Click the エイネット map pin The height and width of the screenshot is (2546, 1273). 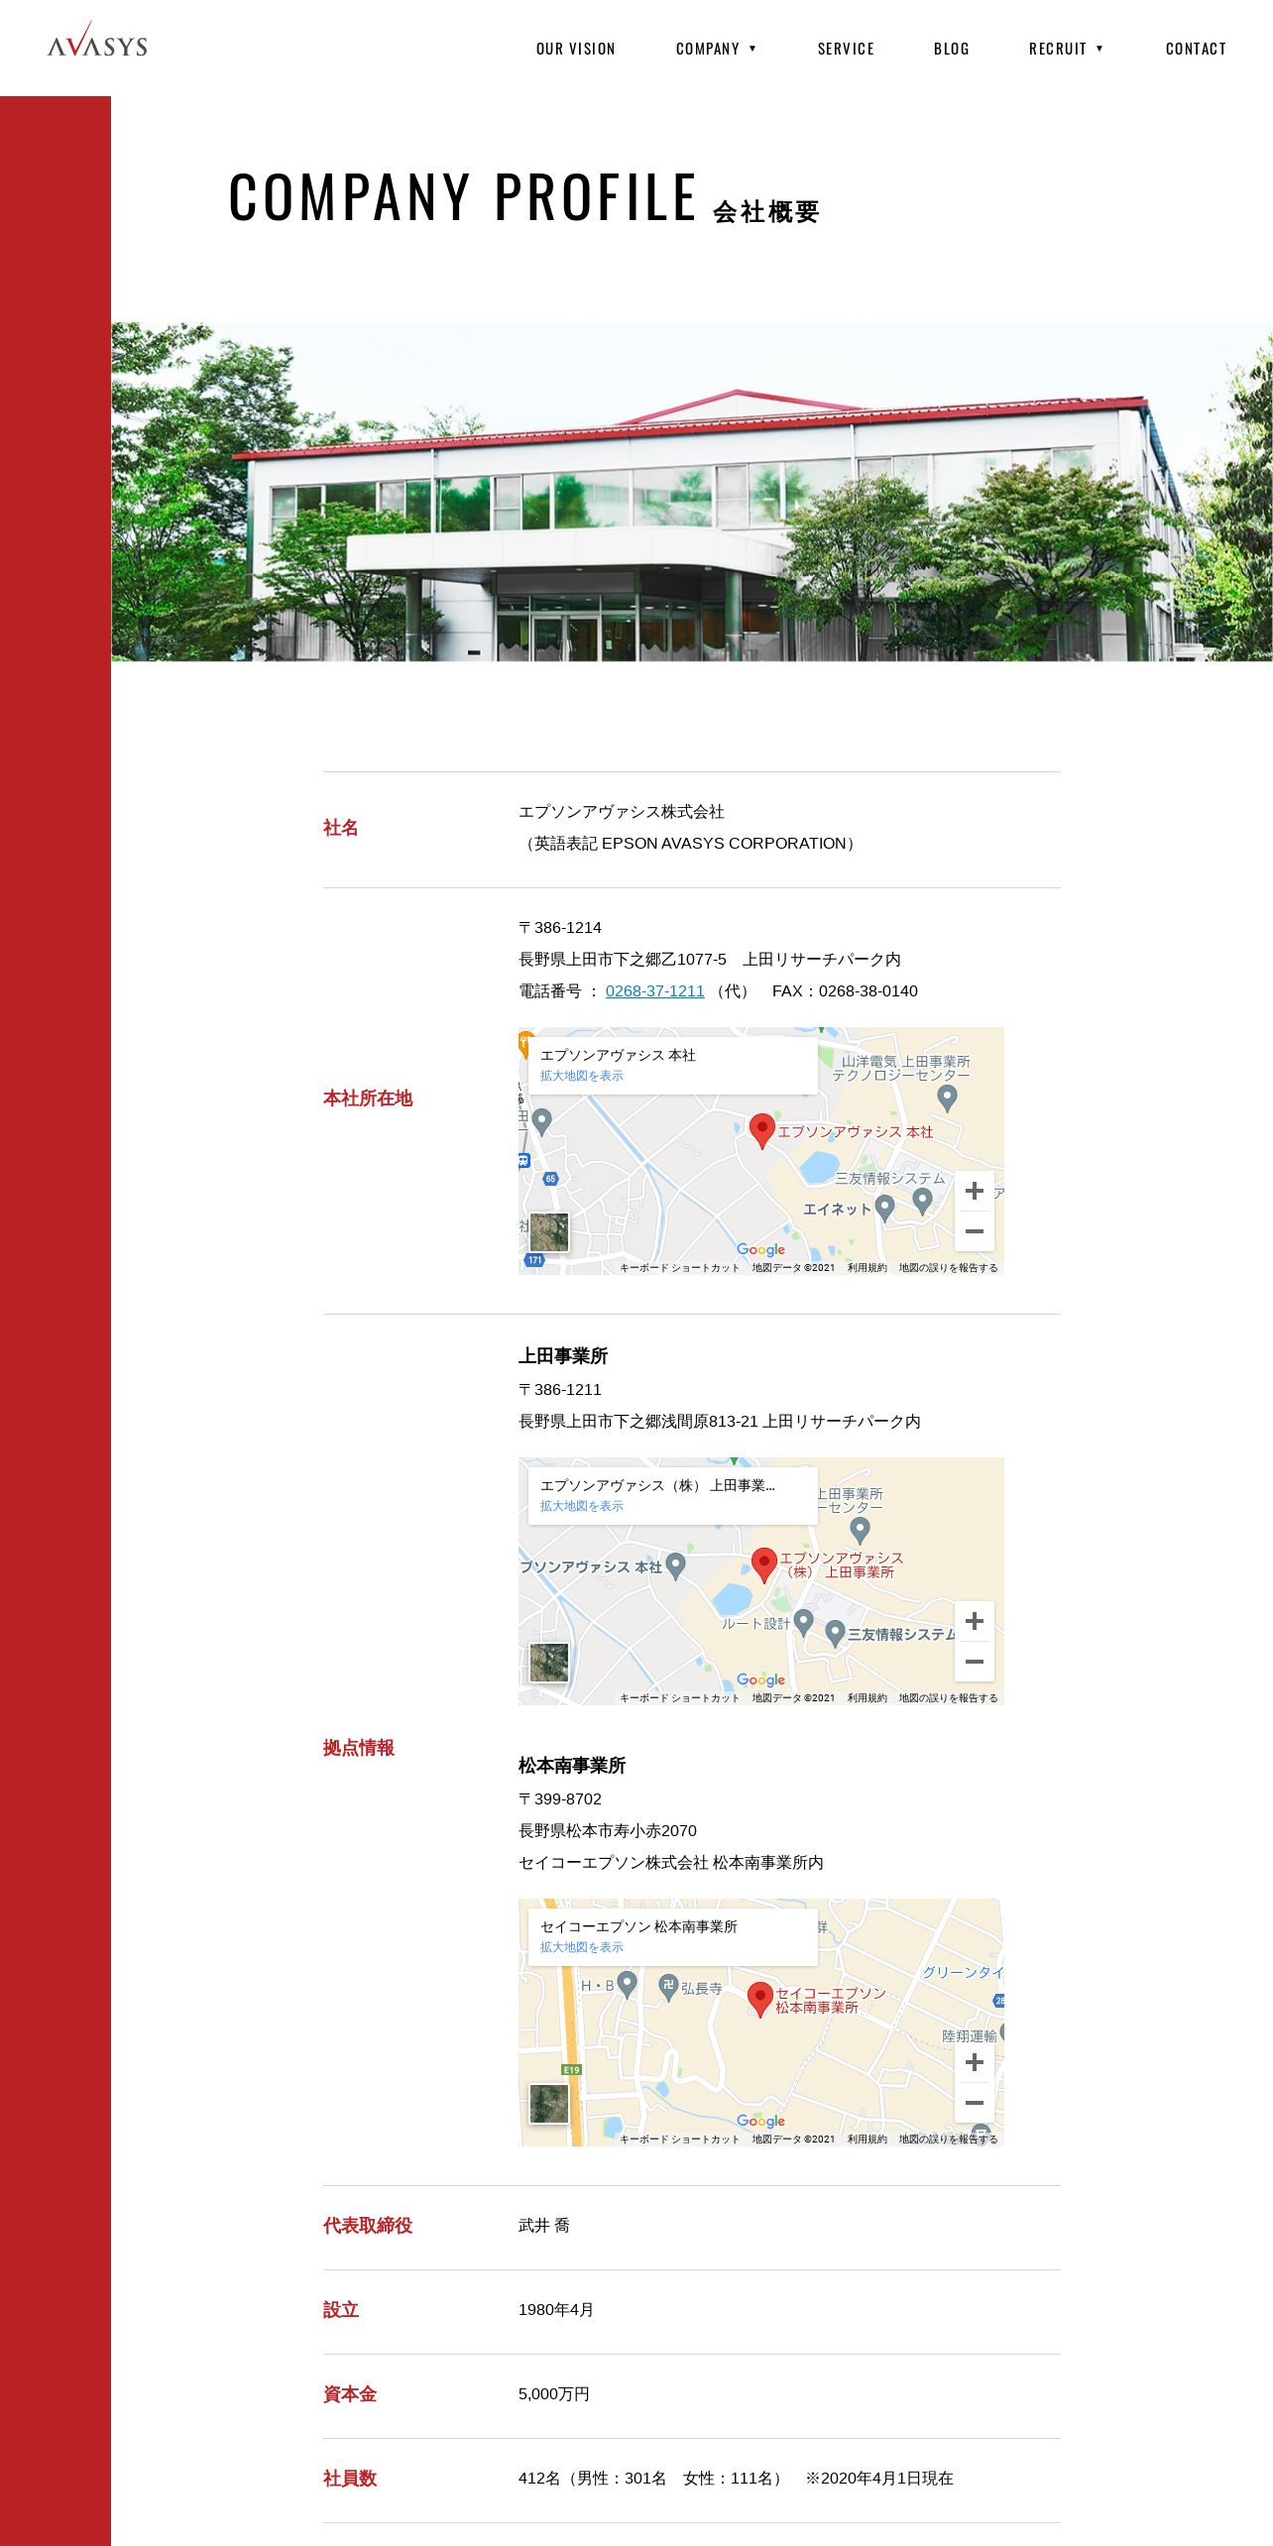pos(884,1208)
